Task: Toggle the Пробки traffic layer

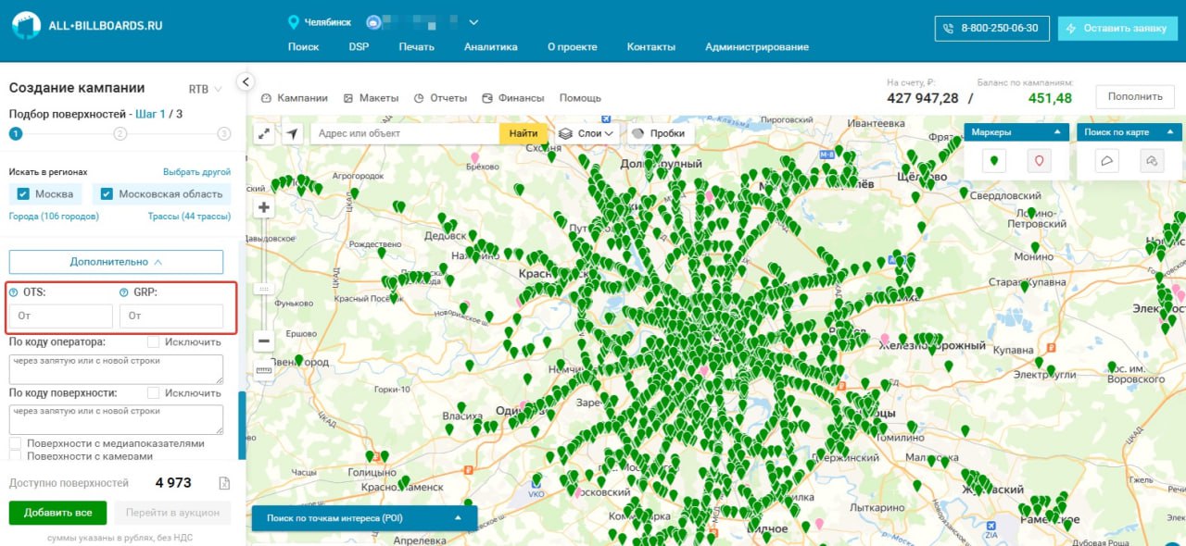Action: [x=660, y=133]
